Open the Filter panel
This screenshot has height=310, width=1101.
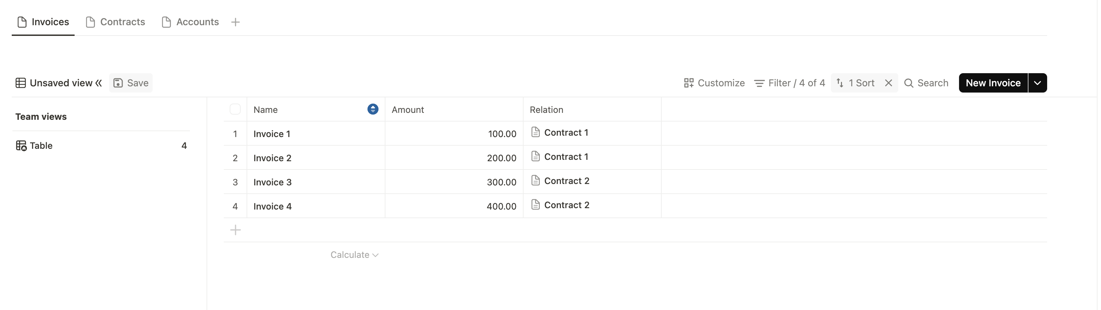point(789,83)
